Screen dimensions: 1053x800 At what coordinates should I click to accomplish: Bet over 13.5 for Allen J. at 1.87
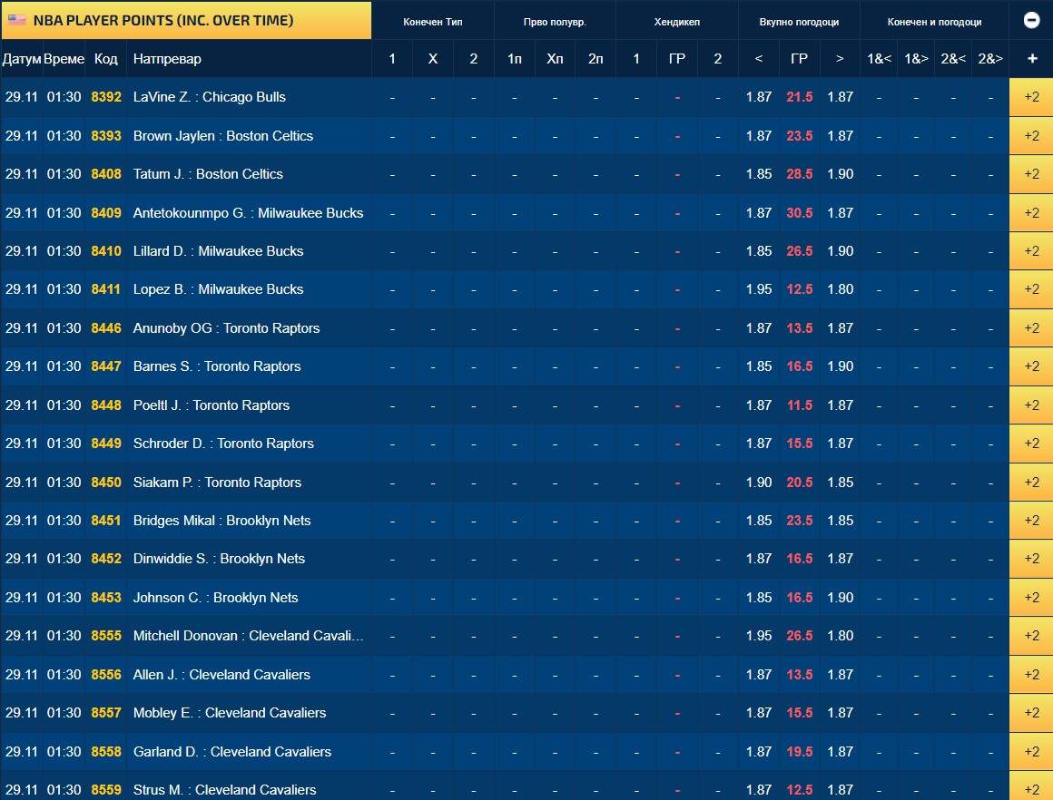coord(840,675)
